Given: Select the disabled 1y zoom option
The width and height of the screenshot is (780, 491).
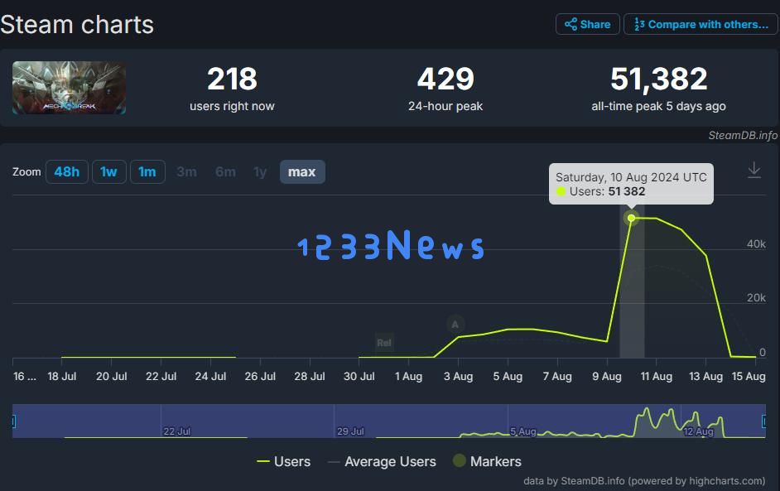Looking at the screenshot, I should (260, 171).
